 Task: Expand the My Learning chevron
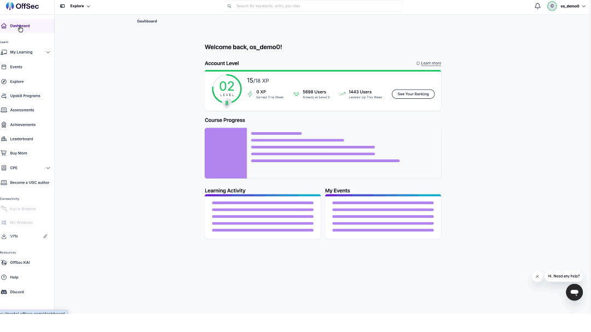(48, 52)
